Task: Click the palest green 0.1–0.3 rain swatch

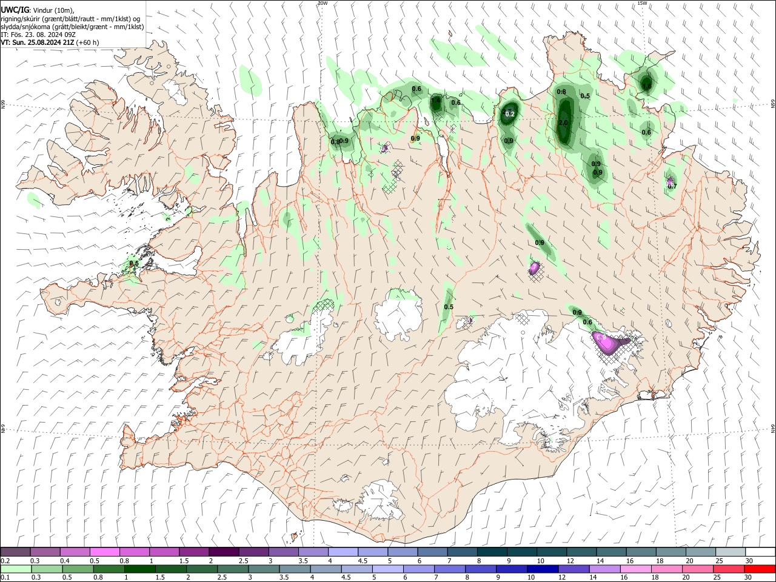Action: 16,569
